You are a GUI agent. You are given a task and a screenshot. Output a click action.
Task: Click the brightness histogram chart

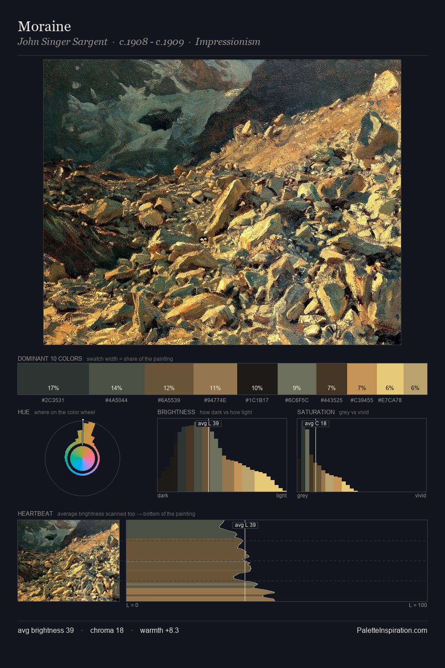[222, 455]
